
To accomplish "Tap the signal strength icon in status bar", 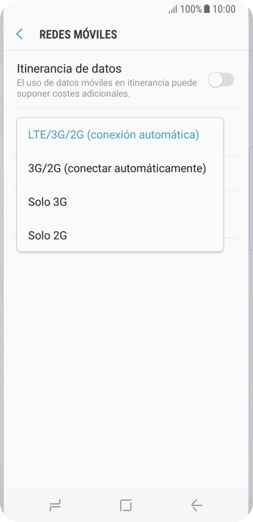I will click(x=173, y=9).
